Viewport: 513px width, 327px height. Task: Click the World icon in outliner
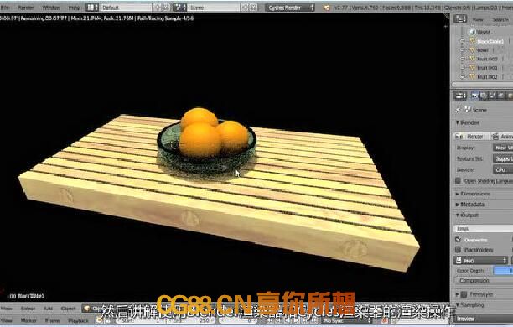click(471, 32)
